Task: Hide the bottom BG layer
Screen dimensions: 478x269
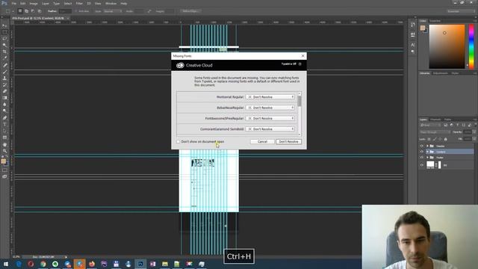Action: coord(422,165)
